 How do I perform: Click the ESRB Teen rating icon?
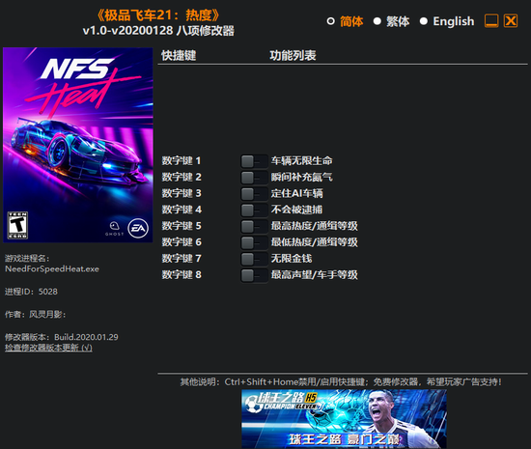tap(17, 226)
